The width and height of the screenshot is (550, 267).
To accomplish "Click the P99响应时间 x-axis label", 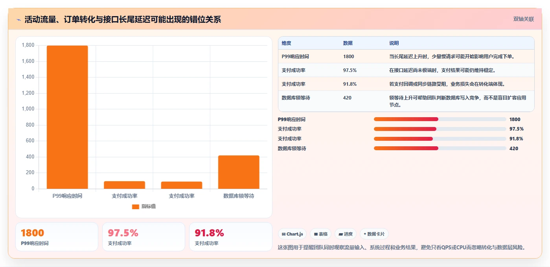I will 67,196.
